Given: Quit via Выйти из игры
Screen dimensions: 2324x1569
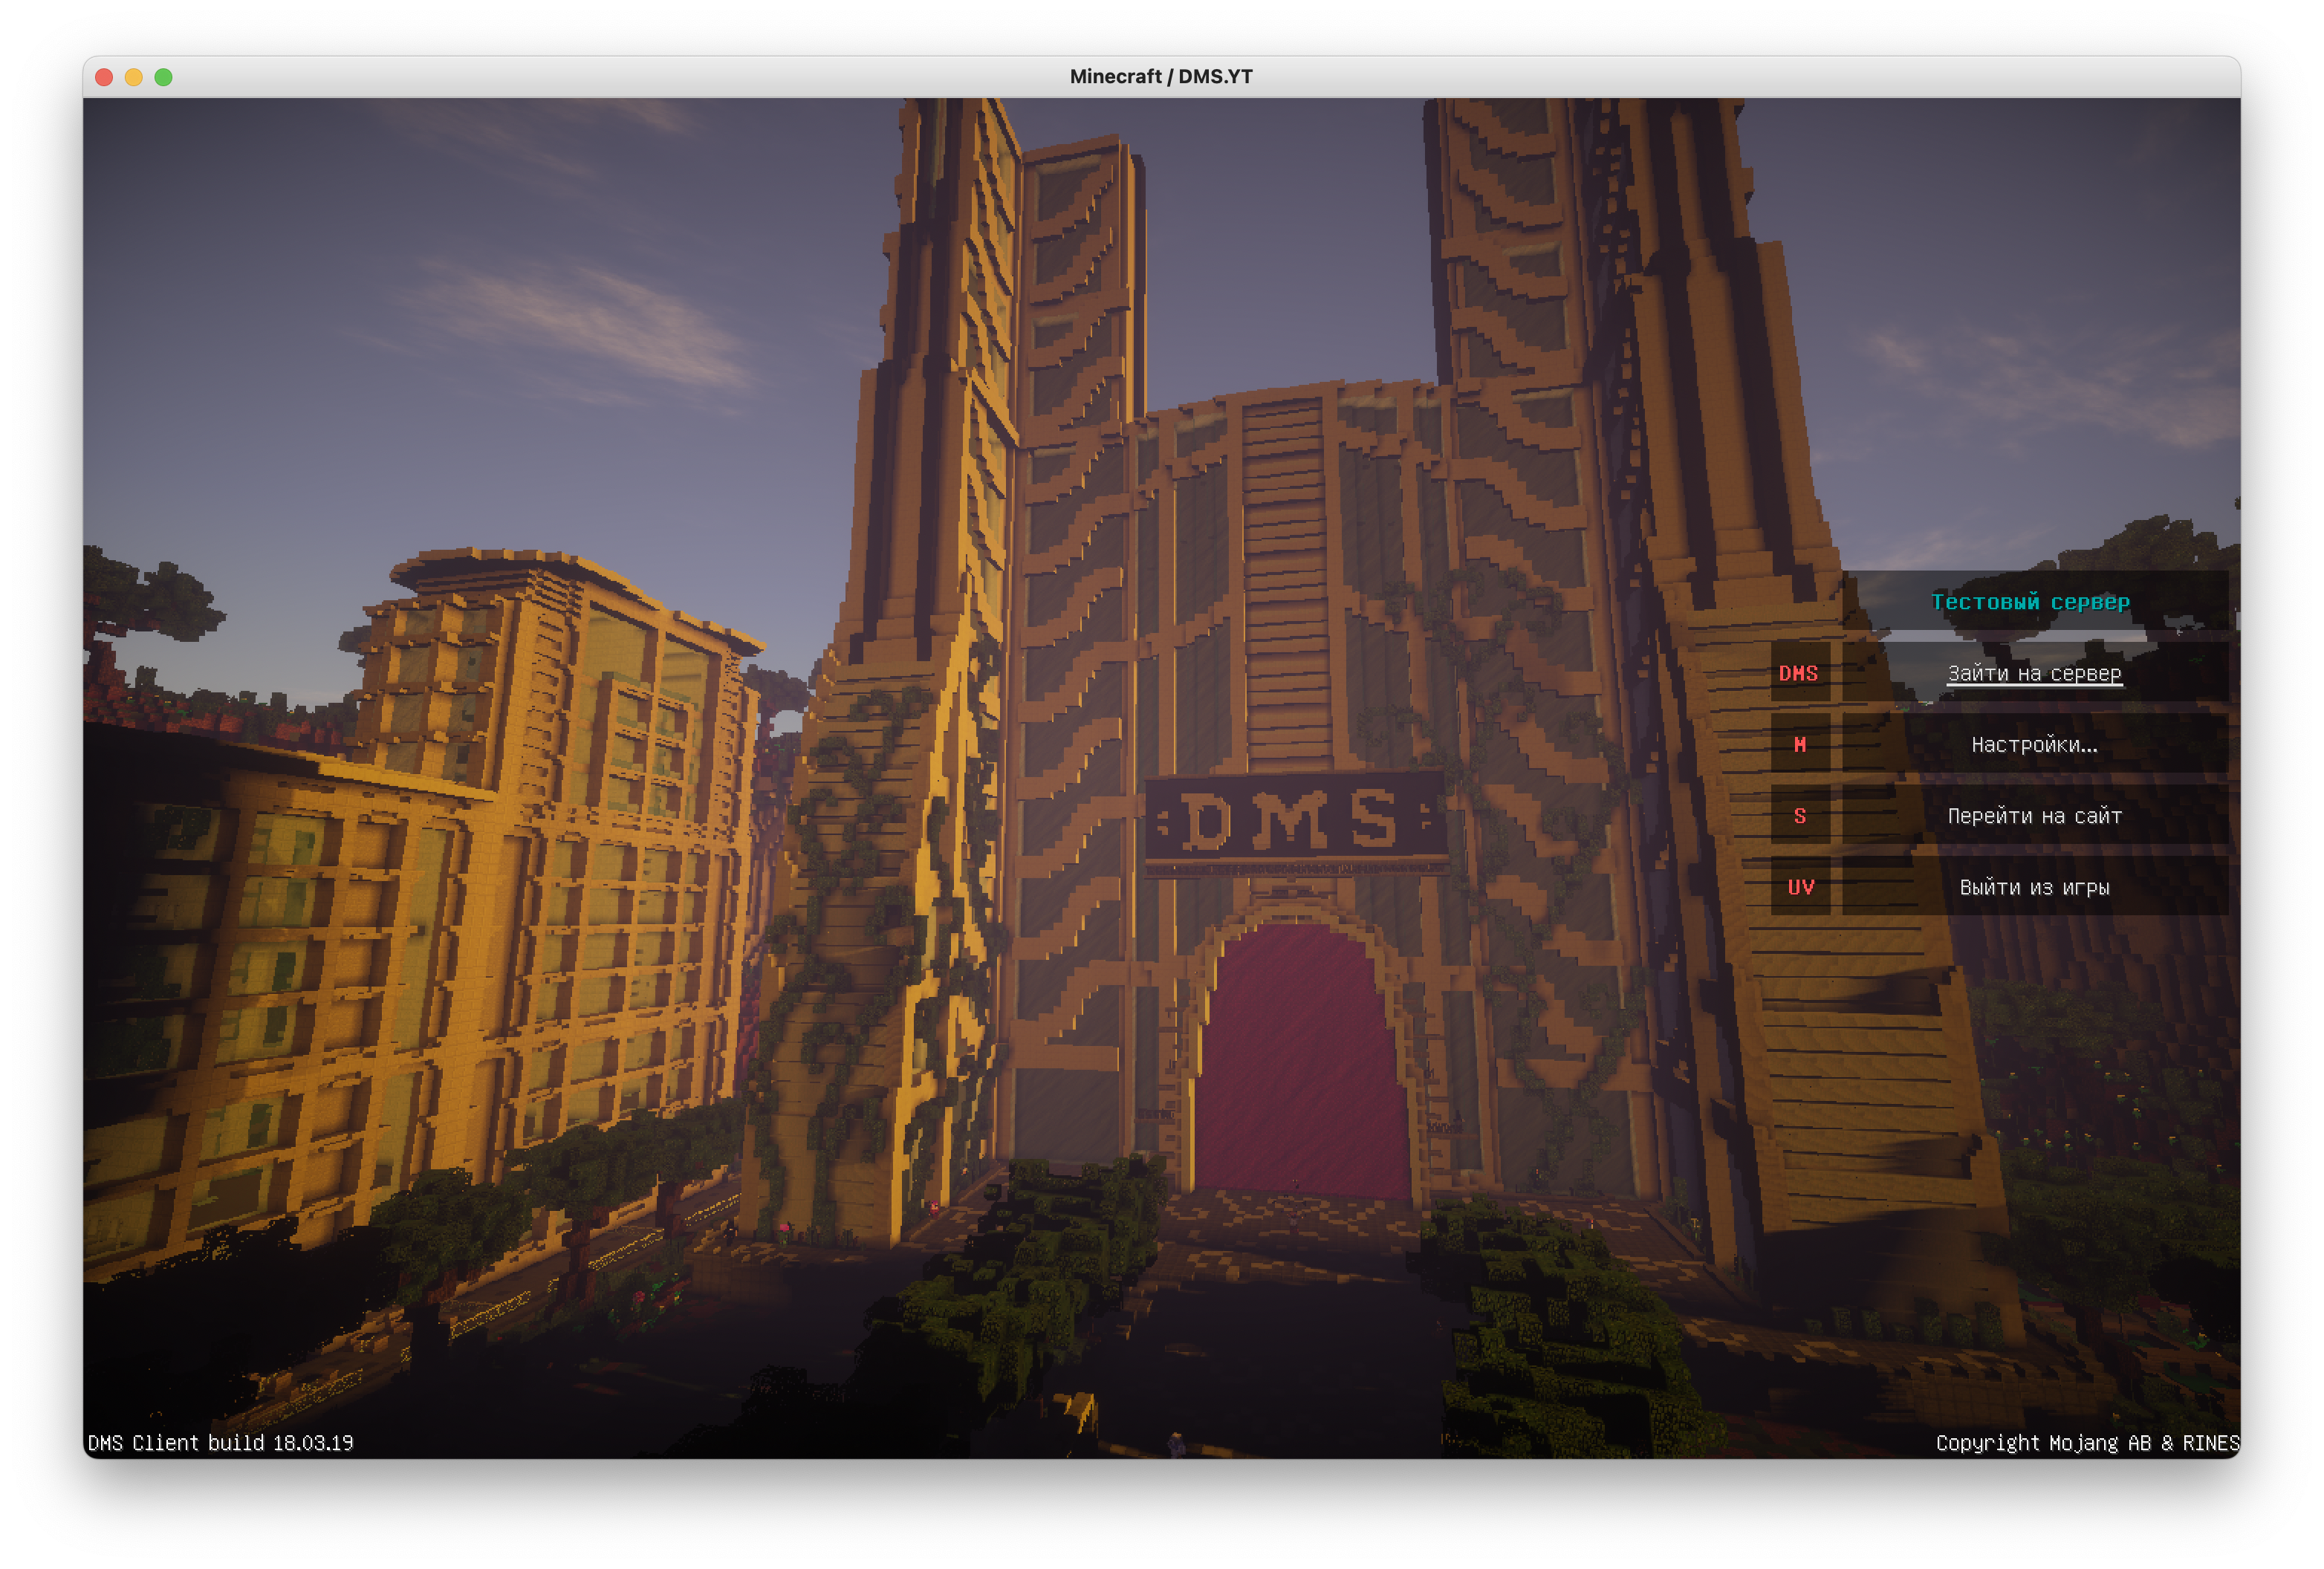Looking at the screenshot, I should [2034, 887].
